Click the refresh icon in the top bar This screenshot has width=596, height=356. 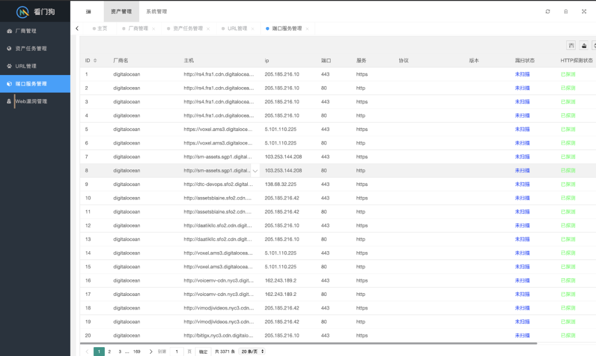pos(548,12)
